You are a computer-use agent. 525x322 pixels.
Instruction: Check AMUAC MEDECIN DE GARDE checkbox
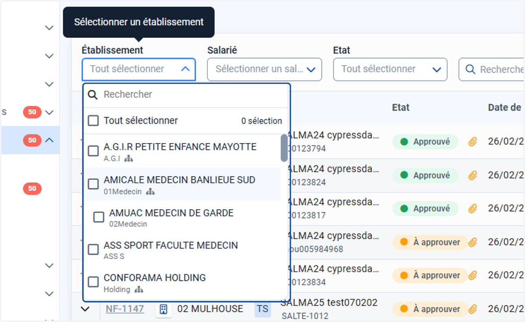(99, 217)
